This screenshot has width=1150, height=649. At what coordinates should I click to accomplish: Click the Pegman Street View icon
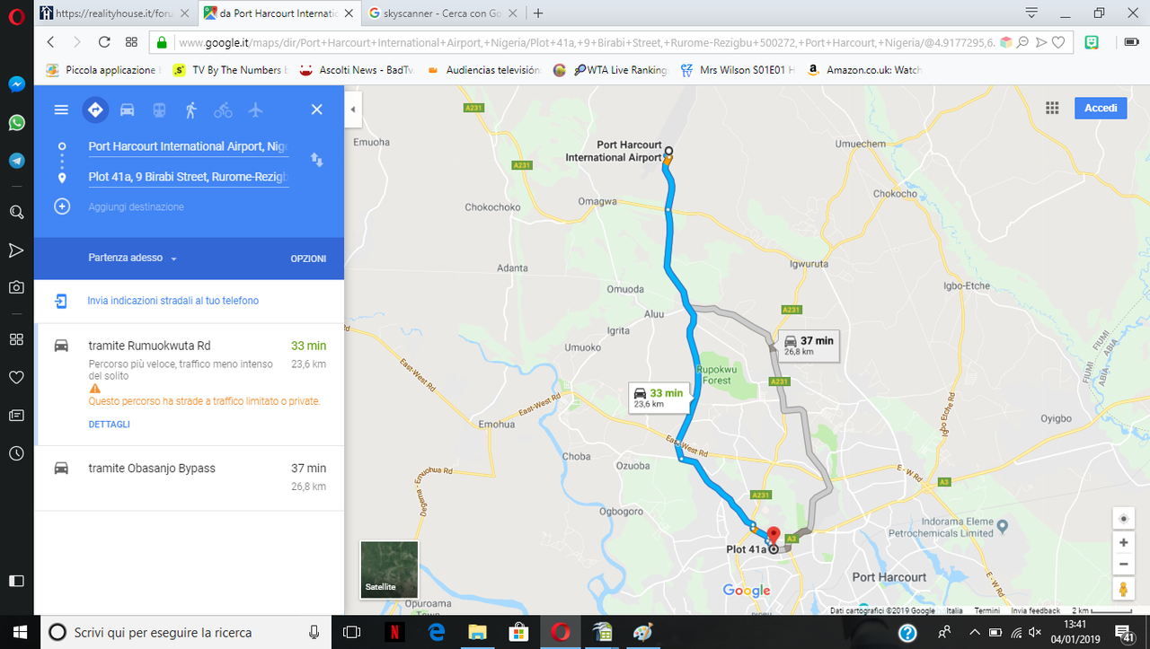point(1123,590)
